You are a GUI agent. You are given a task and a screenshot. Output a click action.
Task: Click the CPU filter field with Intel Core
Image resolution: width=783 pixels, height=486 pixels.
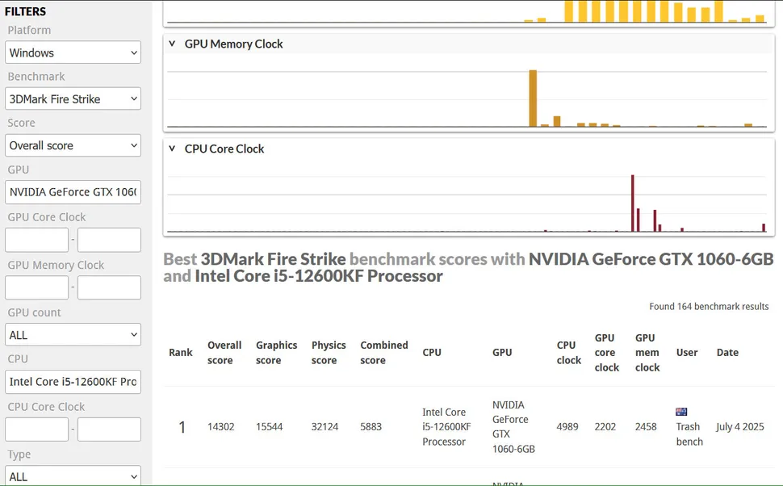pyautogui.click(x=73, y=381)
